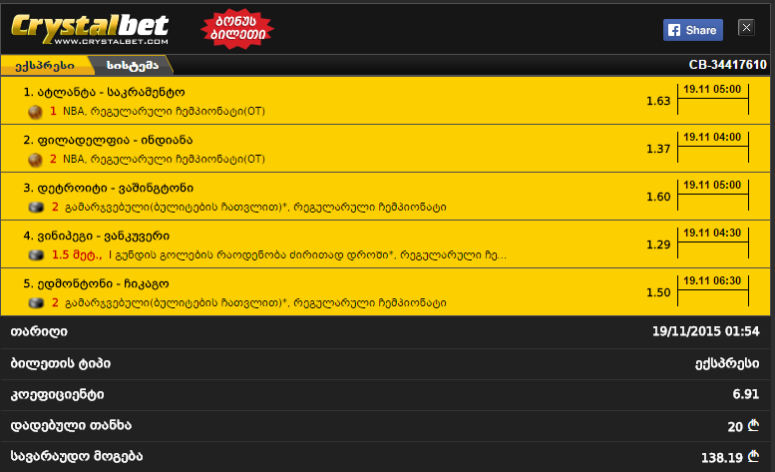Click the stake amount 20

point(735,426)
